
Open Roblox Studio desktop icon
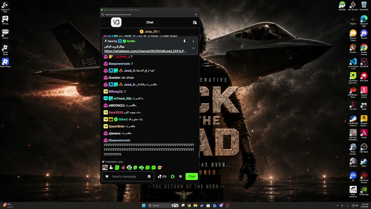(5, 50)
